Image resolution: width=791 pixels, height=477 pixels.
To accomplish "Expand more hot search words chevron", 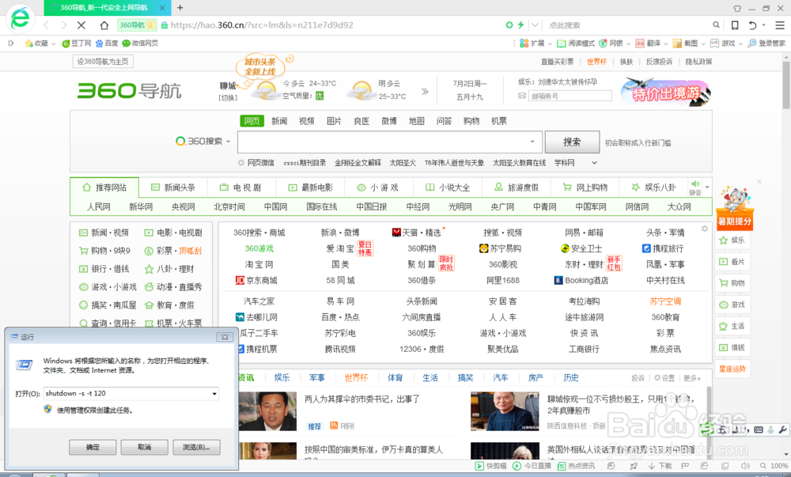I will click(x=594, y=163).
